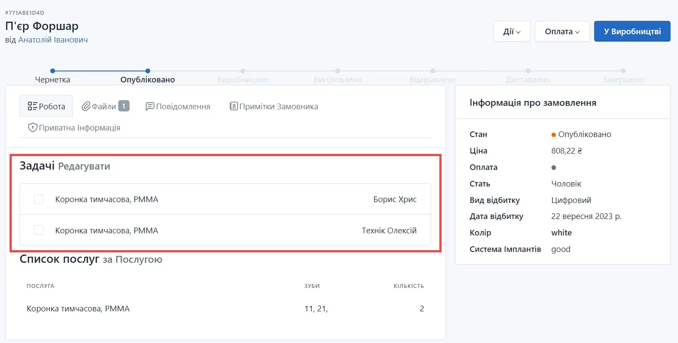Click the chat bubble icon for Повідомлення
This screenshot has height=343, width=678.
(x=150, y=106)
